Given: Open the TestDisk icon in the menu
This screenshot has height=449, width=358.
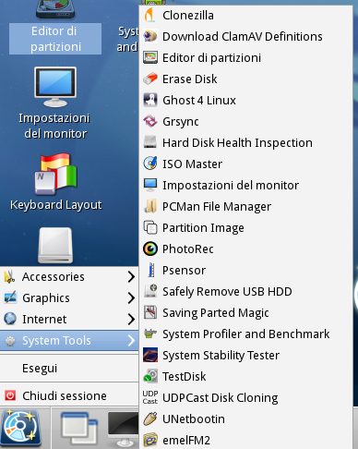Looking at the screenshot, I should [150, 376].
